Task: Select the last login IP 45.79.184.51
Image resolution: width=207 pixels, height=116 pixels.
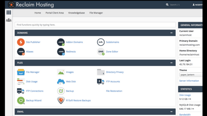Action: (x=186, y=64)
